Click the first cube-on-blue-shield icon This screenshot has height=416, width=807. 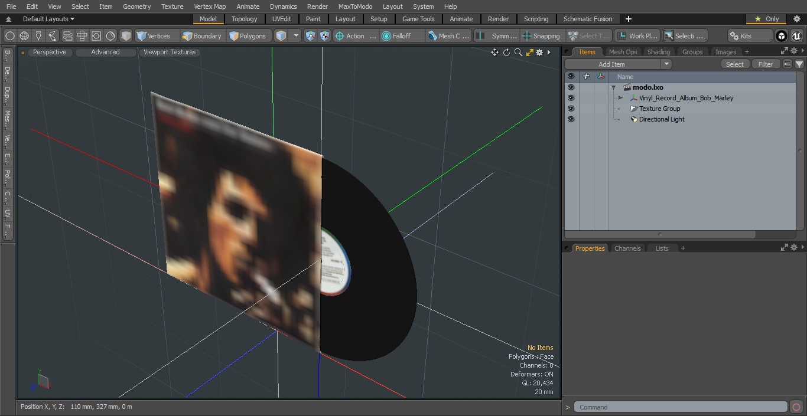point(311,36)
